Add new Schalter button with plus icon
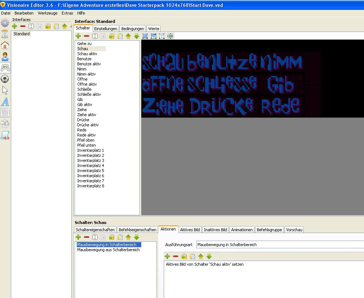 78,36
